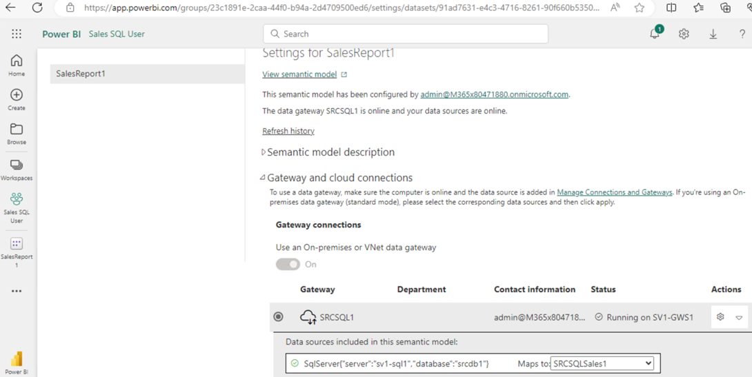Open notifications bell icon

click(x=655, y=34)
